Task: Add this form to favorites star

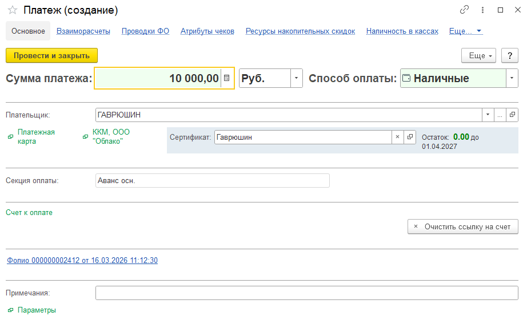Action: [x=12, y=10]
